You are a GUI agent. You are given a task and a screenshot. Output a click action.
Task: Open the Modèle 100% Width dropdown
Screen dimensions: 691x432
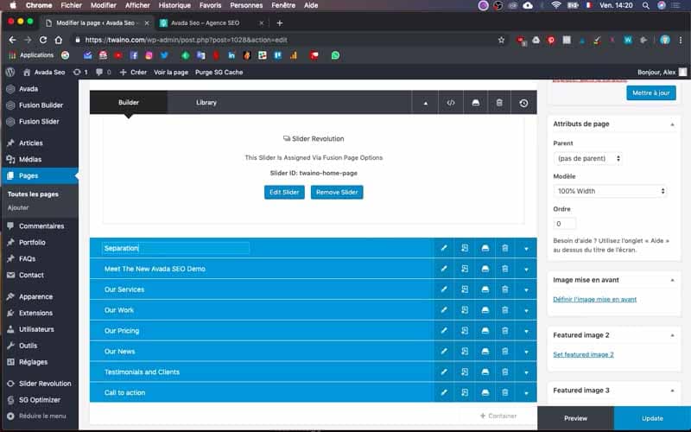[610, 191]
